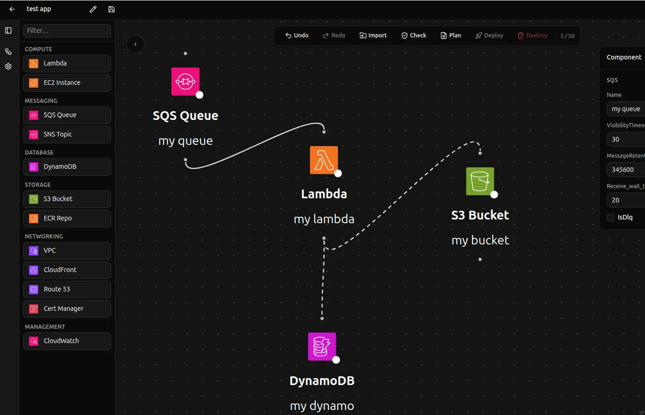Save the app with the floppy disk icon
This screenshot has width=645, height=415.
111,9
